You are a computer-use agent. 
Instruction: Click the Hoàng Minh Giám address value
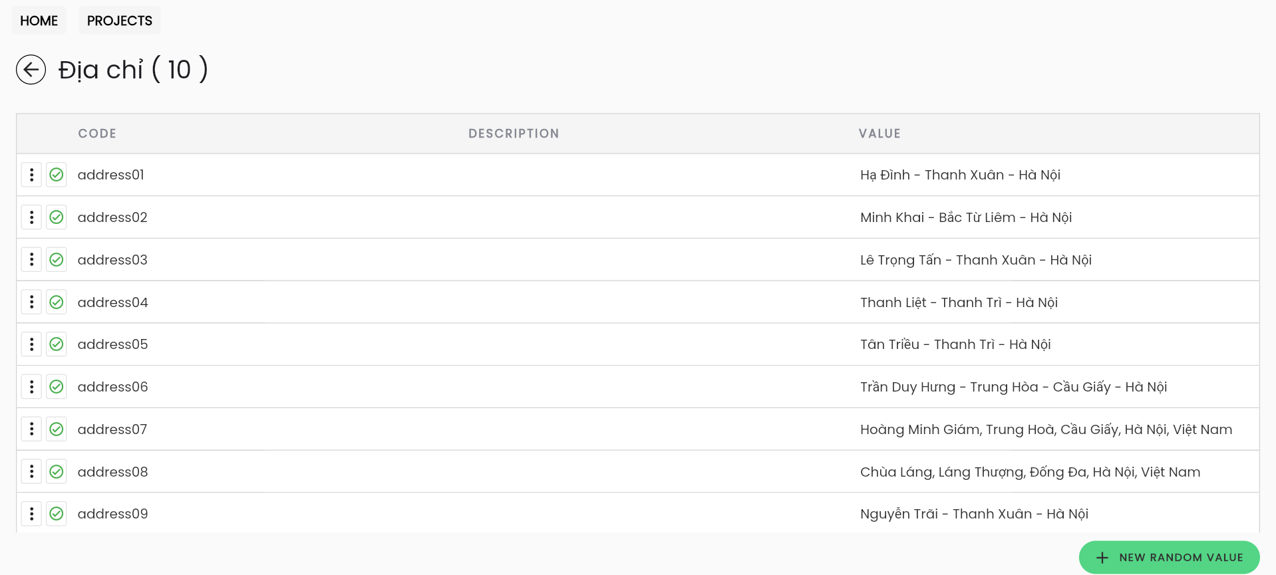click(x=1046, y=429)
